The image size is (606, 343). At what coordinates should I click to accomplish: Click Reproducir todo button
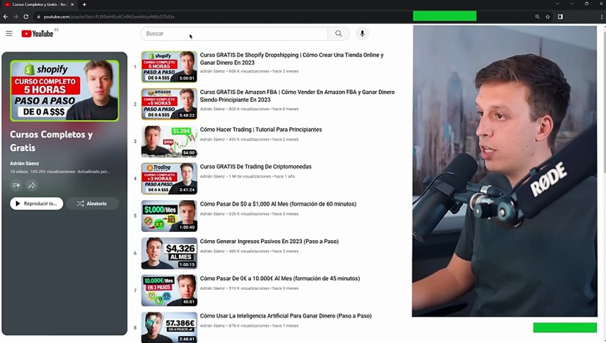point(36,203)
